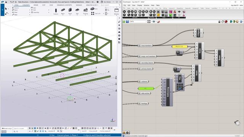
Task: Toggle the green shaded preview sphere in Grasshopper toolbar
Action: 234,22
